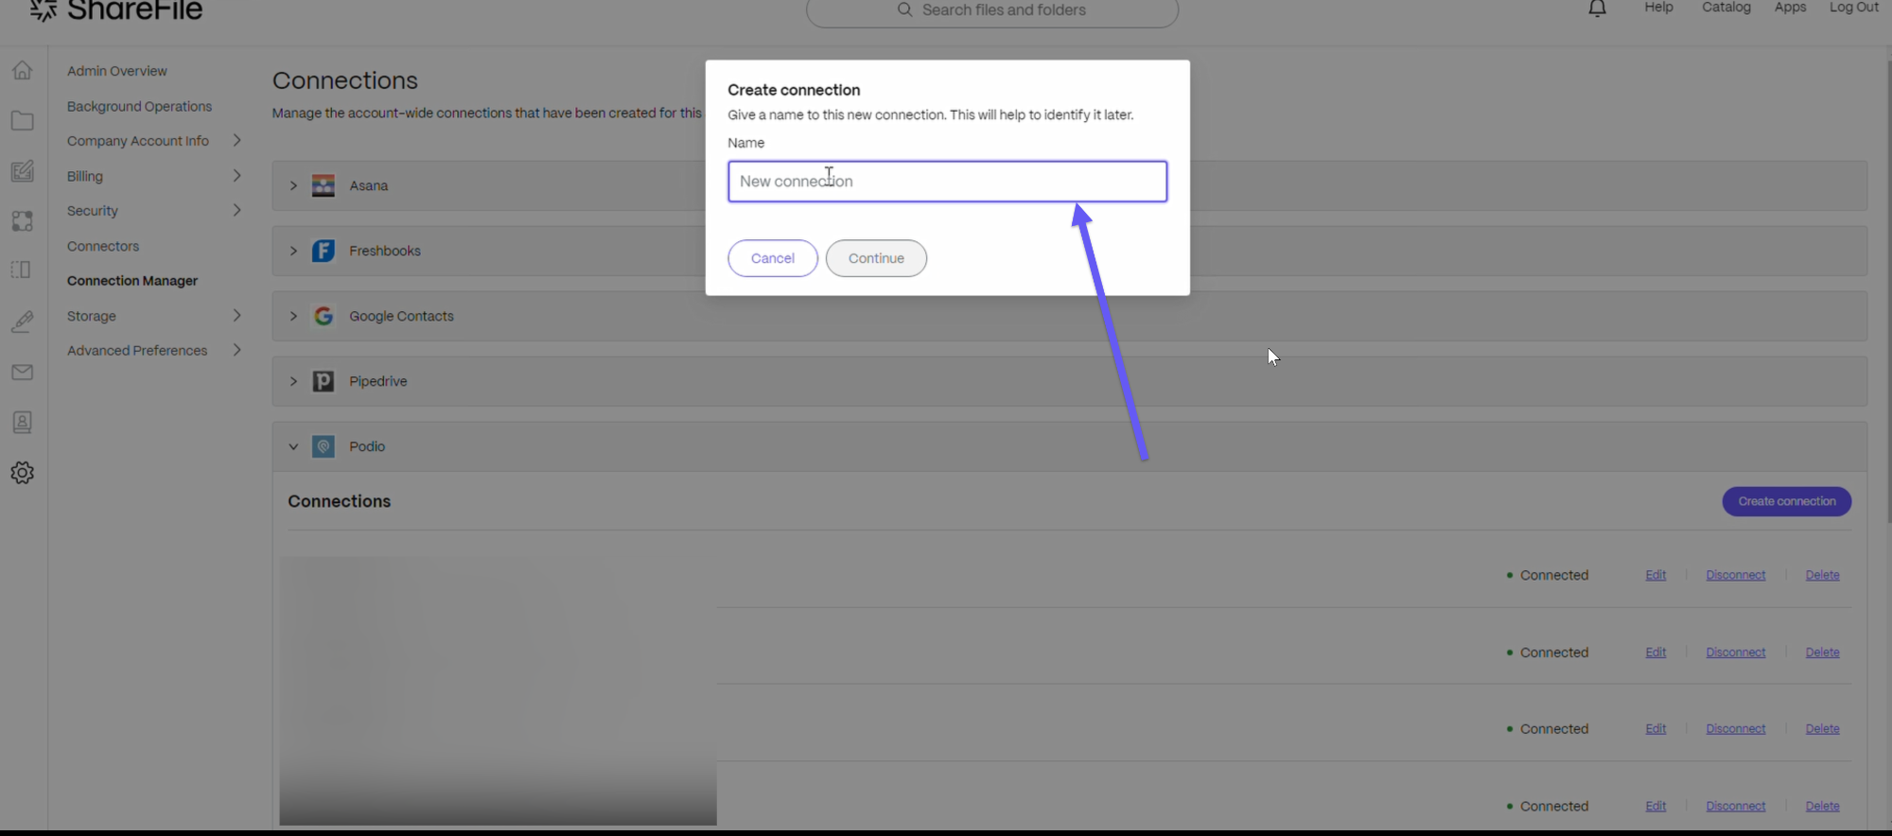Image resolution: width=1892 pixels, height=836 pixels.
Task: Click the notifications bell icon
Action: [x=1597, y=9]
